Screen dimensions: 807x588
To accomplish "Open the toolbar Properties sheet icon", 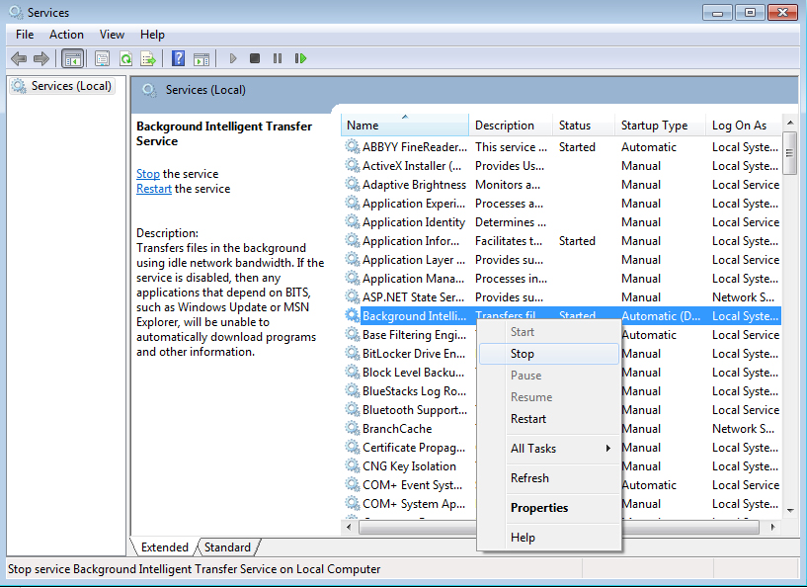I will pos(102,58).
